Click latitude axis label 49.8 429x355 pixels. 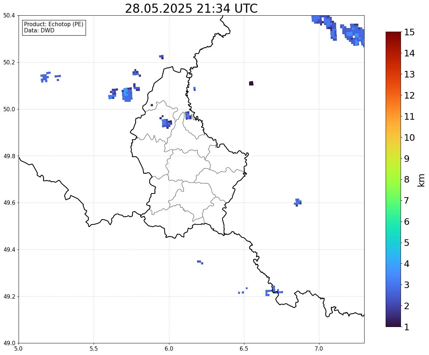9,156
